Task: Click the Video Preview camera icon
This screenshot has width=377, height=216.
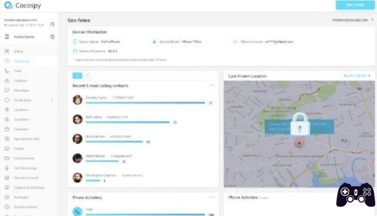Action: 7,158
